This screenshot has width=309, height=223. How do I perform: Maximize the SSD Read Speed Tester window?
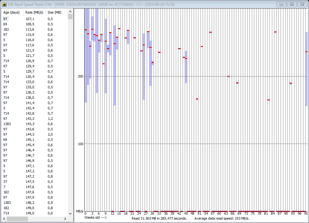[x=292, y=4]
